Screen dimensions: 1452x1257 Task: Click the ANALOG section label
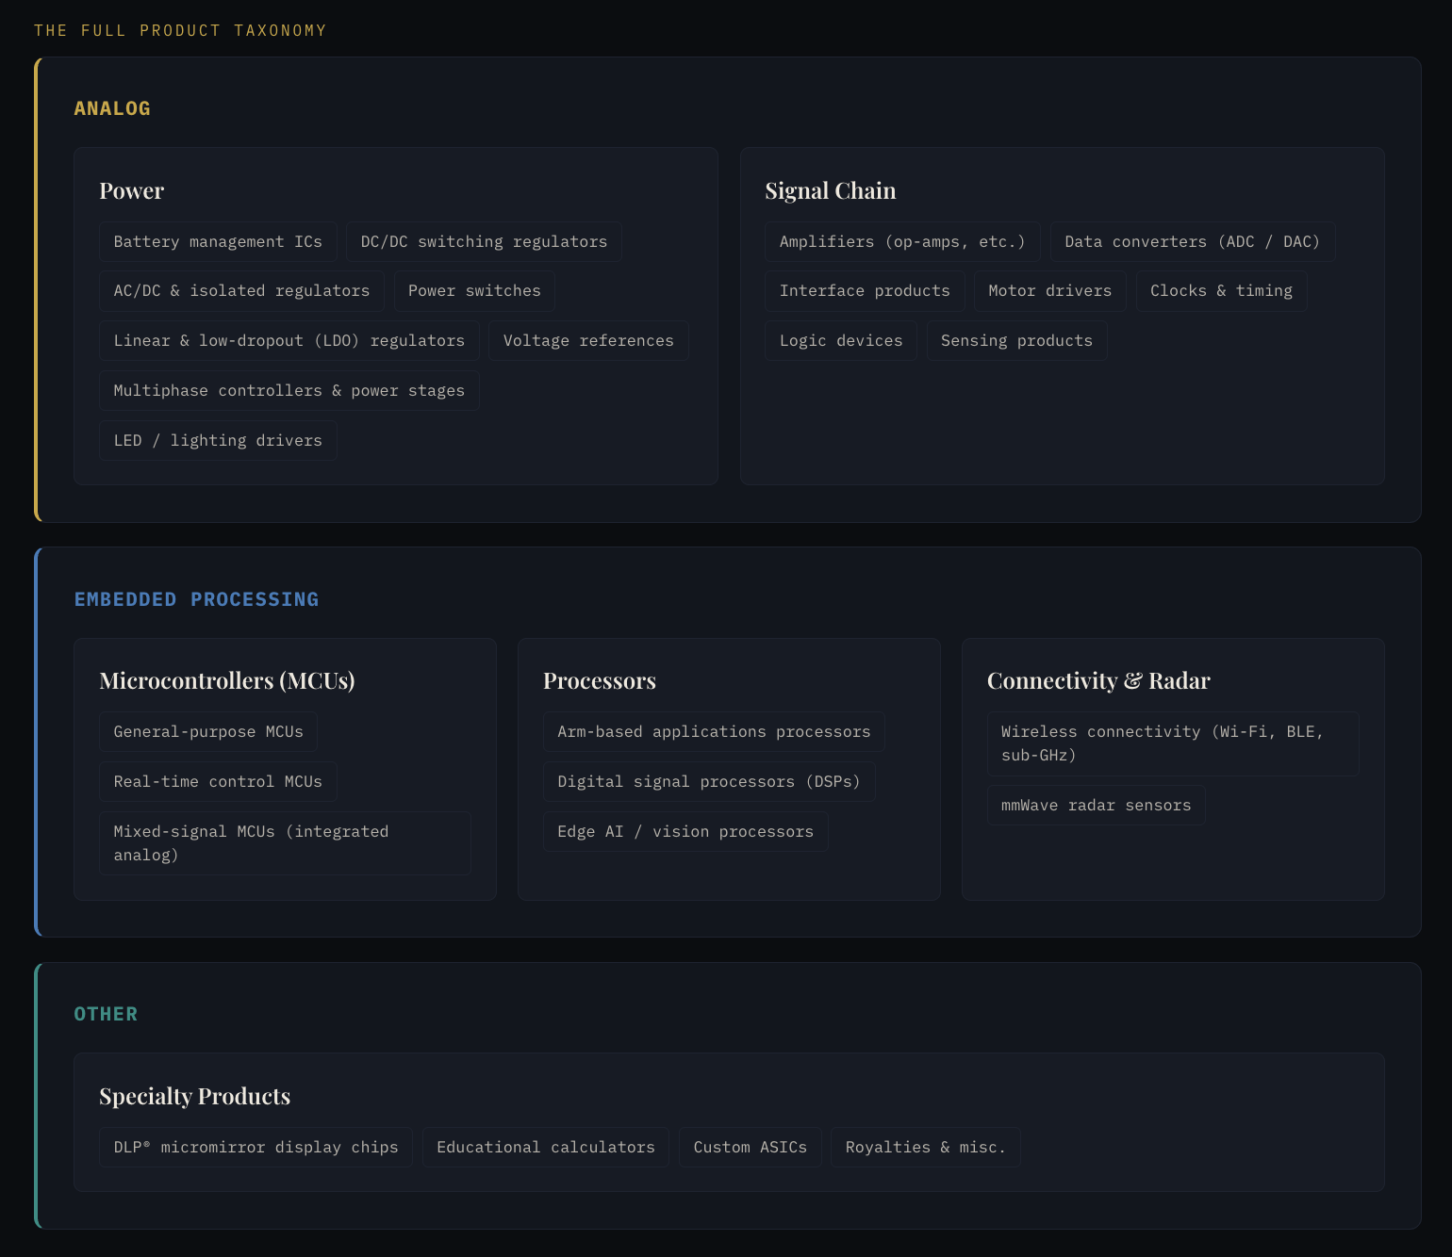pyautogui.click(x=112, y=108)
